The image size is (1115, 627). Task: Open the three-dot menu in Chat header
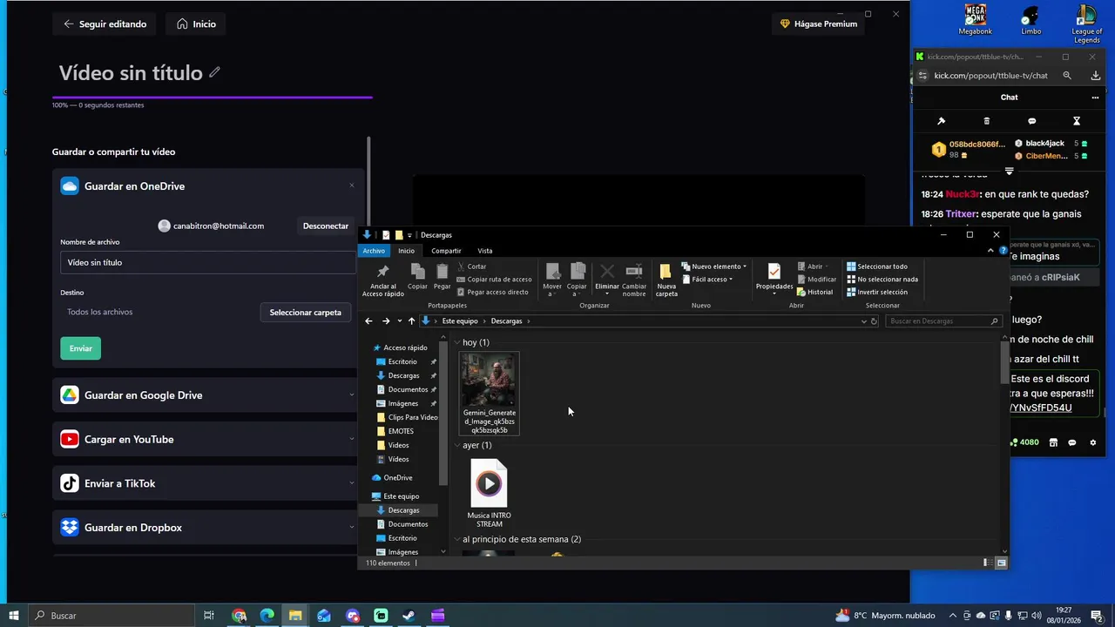pos(1095,98)
